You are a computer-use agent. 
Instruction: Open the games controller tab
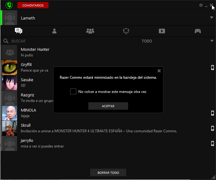(x=198, y=31)
